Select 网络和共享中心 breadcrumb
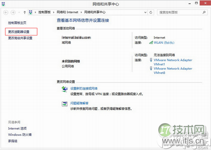This screenshot has width=211, height=150. tap(95, 12)
